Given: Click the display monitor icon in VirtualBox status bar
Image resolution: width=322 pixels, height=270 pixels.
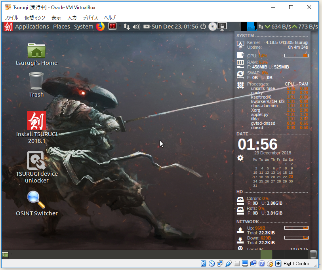Looking at the screenshot, I should point(245,263).
